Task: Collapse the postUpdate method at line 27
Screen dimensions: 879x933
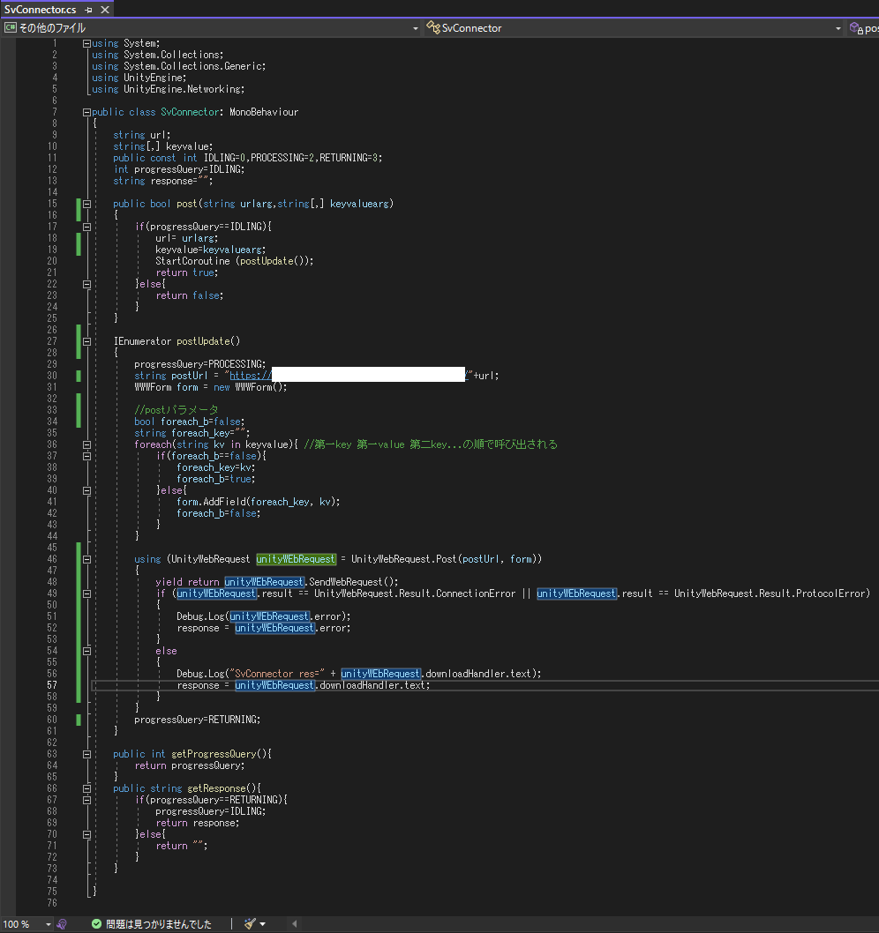Action: pyautogui.click(x=87, y=341)
